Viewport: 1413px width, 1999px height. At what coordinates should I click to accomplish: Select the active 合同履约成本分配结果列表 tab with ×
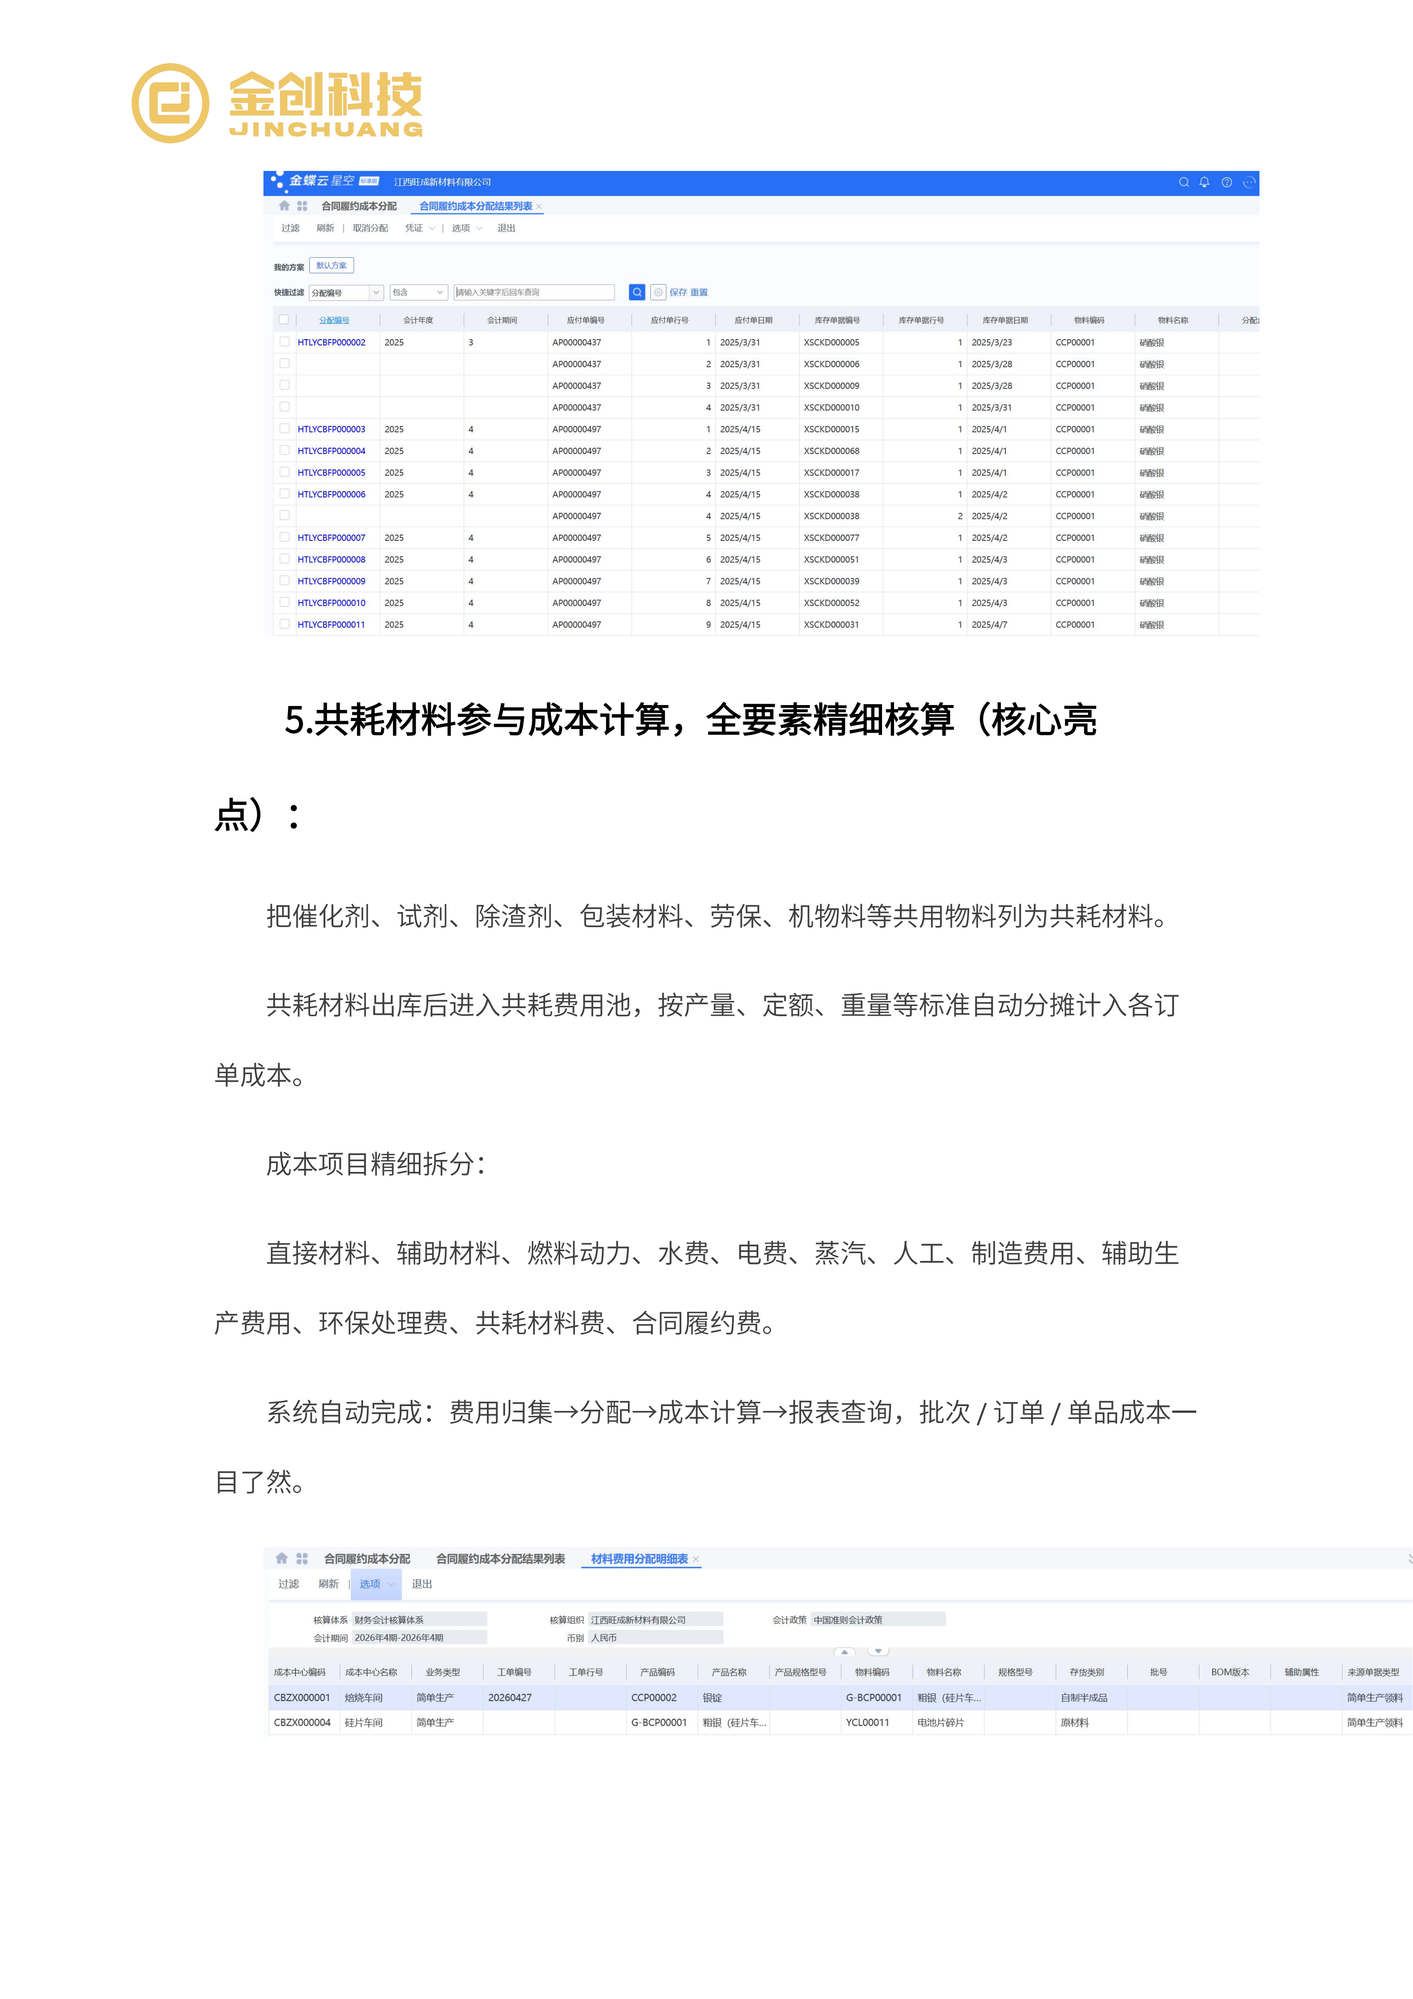(x=476, y=207)
